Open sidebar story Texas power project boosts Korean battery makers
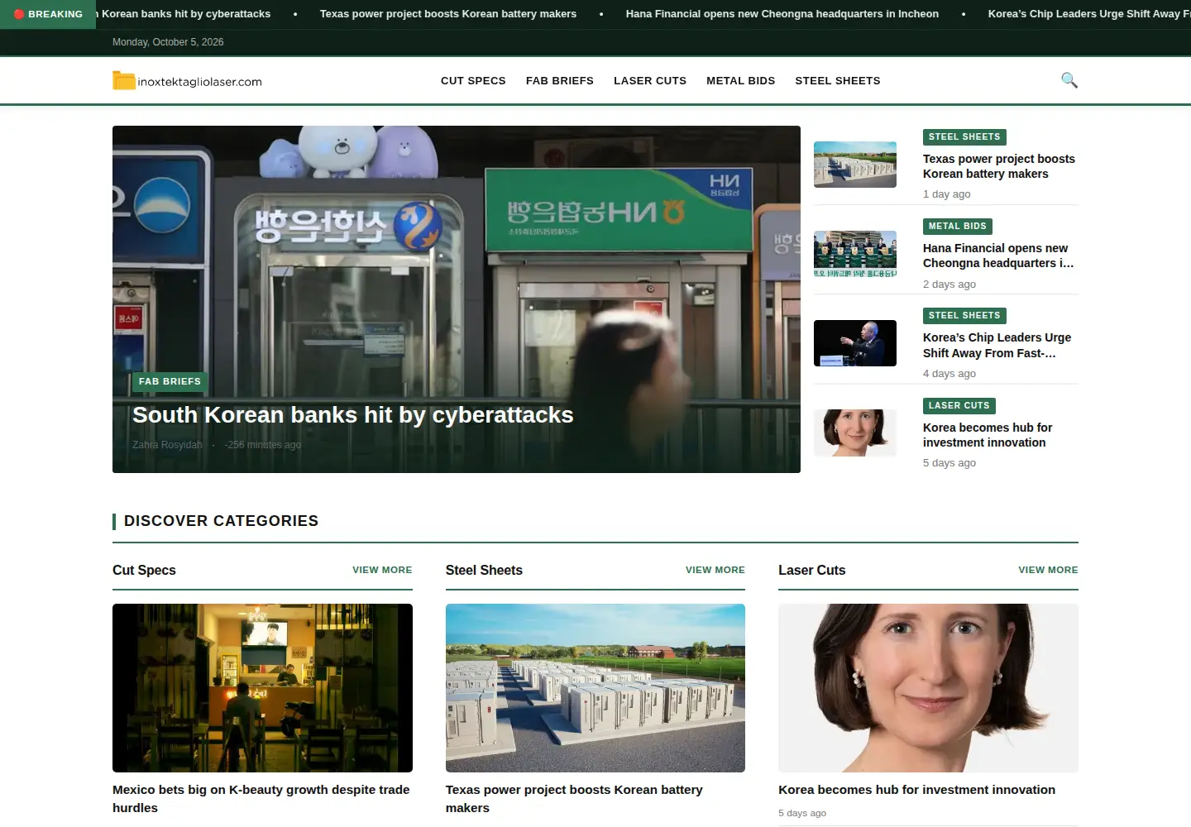This screenshot has height=827, width=1191. (999, 166)
